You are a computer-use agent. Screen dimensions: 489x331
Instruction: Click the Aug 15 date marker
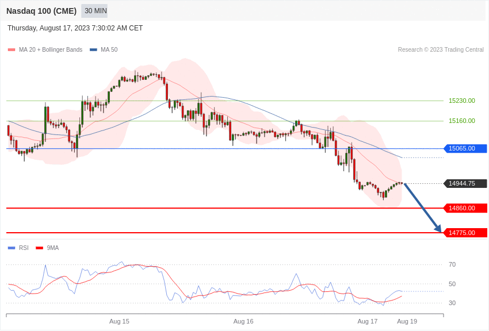pos(119,321)
